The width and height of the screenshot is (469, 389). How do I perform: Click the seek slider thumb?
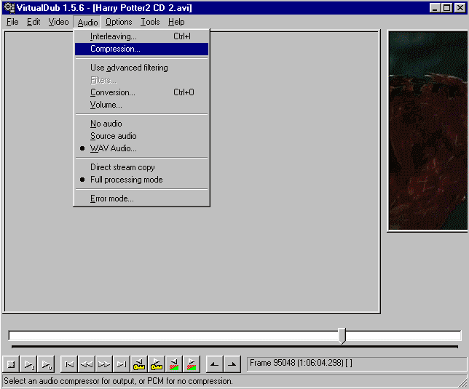point(342,335)
